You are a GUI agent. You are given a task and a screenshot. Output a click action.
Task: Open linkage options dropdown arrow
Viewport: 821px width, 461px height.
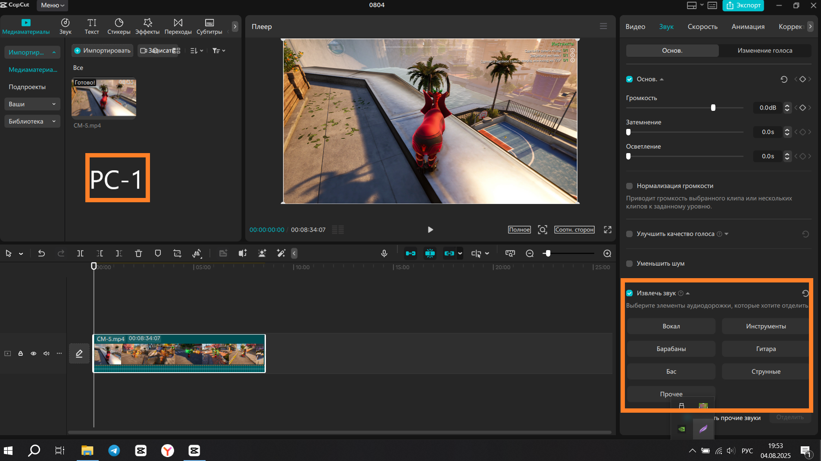tap(460, 254)
